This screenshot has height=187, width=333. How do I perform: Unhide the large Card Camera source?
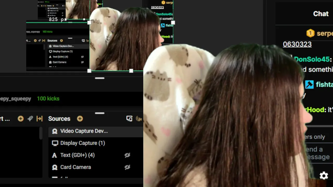click(127, 167)
